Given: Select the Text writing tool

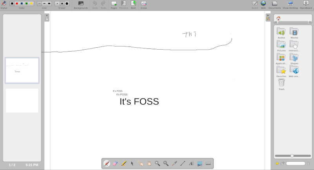Looking at the screenshot, I should 191,163.
